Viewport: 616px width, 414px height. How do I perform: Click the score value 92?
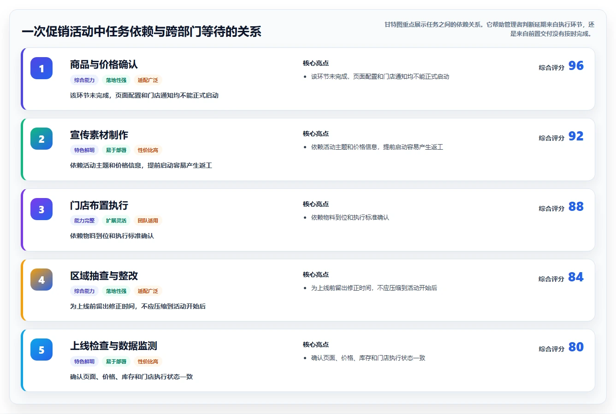pos(576,136)
